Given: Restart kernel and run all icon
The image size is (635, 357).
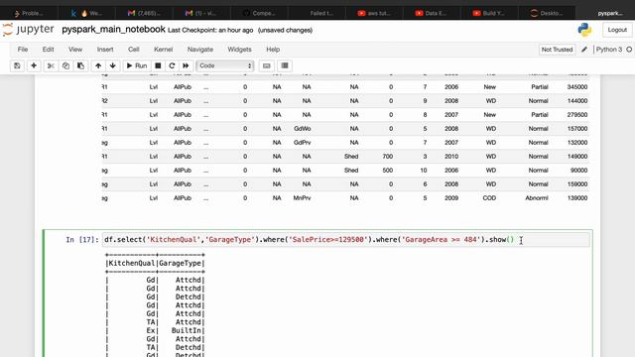Looking at the screenshot, I should tap(186, 65).
